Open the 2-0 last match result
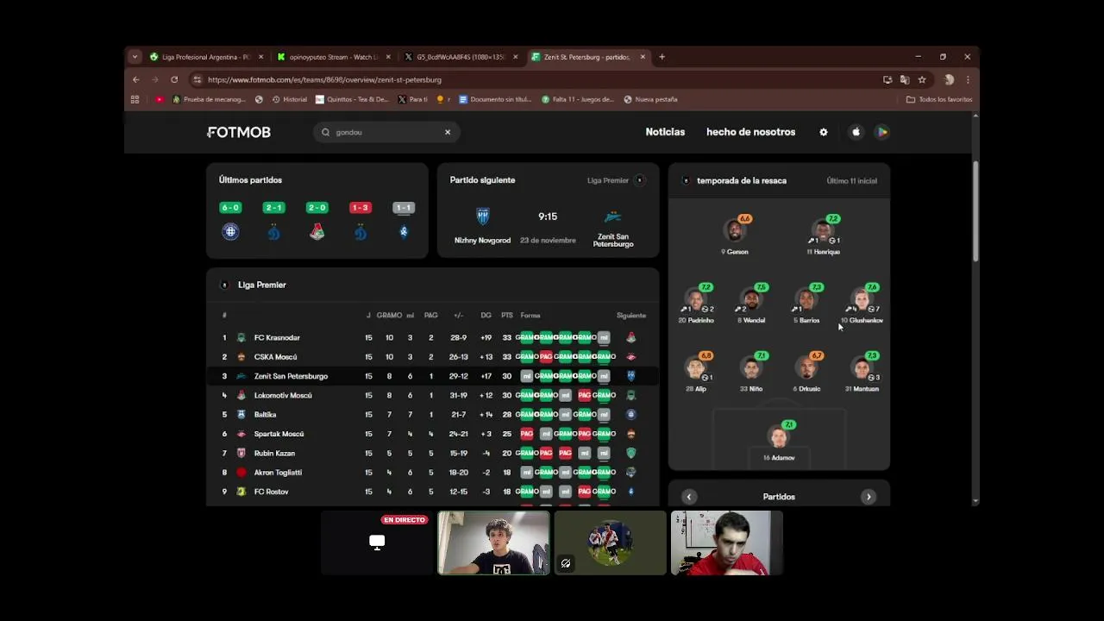The height and width of the screenshot is (621, 1104). (x=317, y=208)
